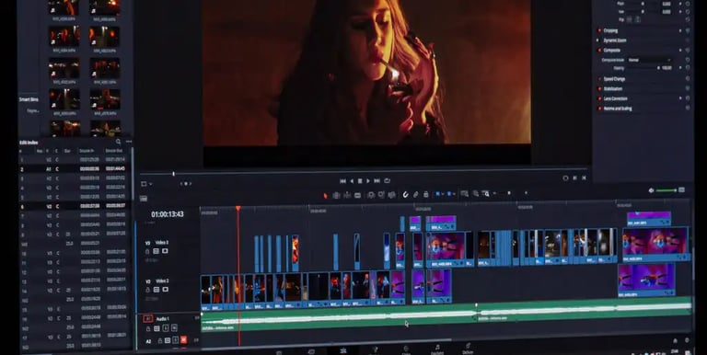Play the viewer in reverse
707x355 pixels.
[x=353, y=180]
